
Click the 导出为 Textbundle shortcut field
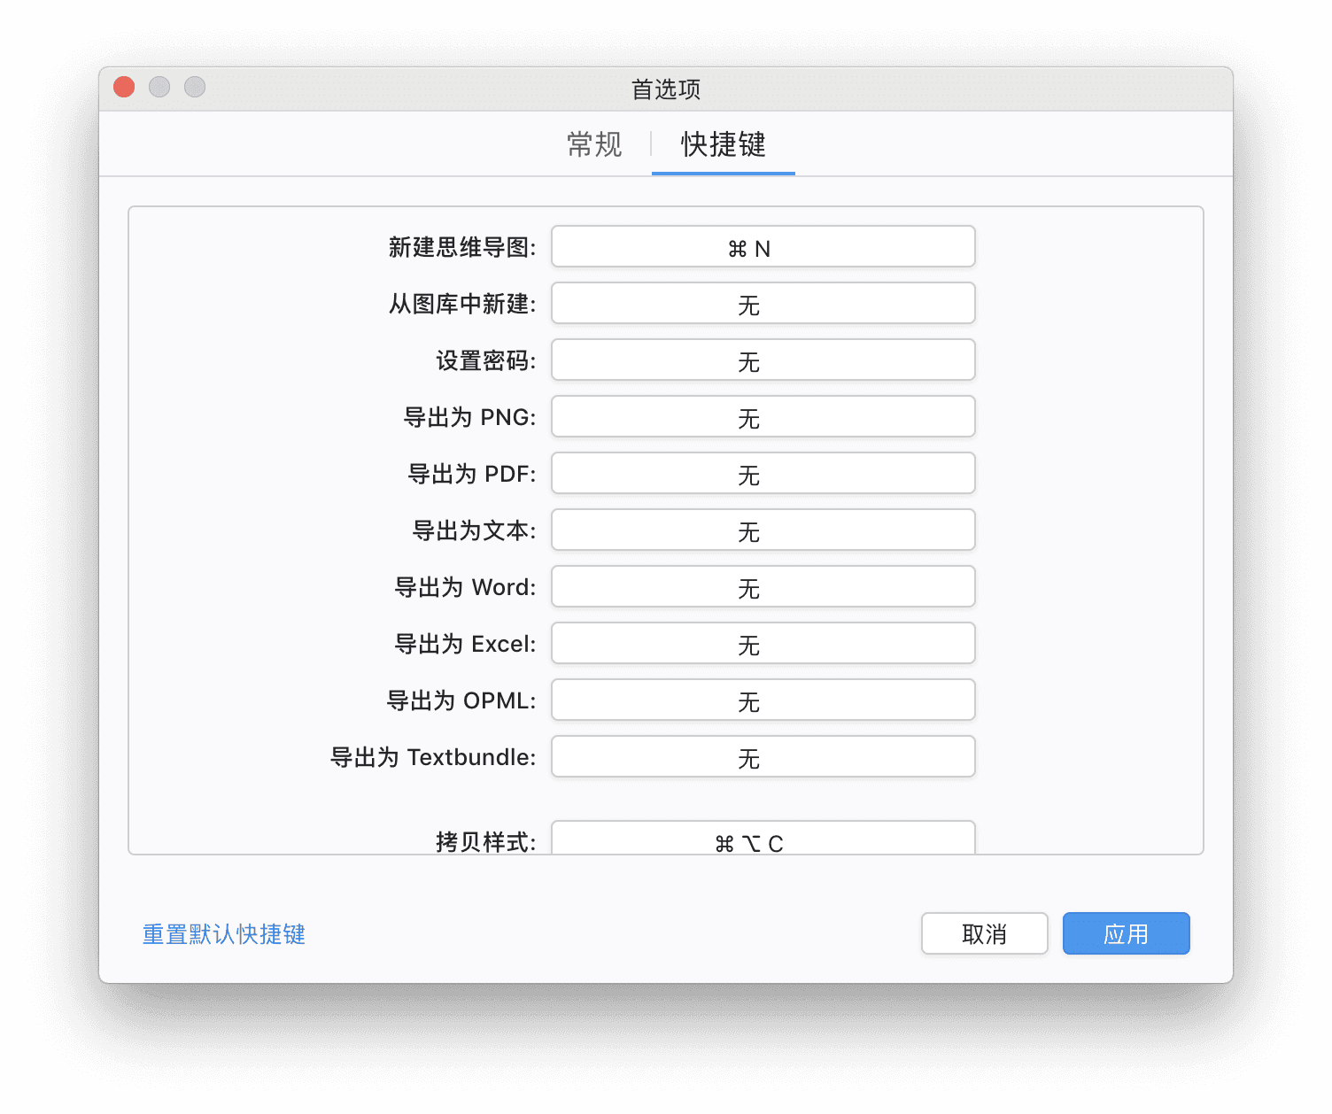tap(762, 756)
